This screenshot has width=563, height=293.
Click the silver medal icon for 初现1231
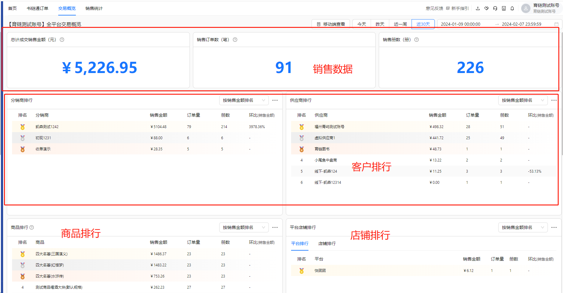[x=23, y=138]
